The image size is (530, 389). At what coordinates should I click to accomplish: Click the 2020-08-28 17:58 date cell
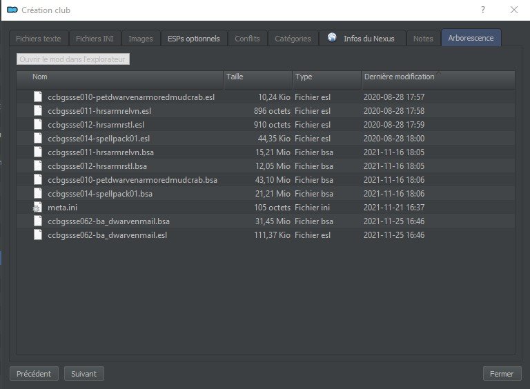394,111
